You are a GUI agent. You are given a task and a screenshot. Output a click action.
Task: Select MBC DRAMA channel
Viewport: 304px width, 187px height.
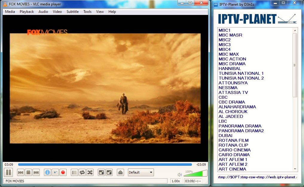pos(232,64)
